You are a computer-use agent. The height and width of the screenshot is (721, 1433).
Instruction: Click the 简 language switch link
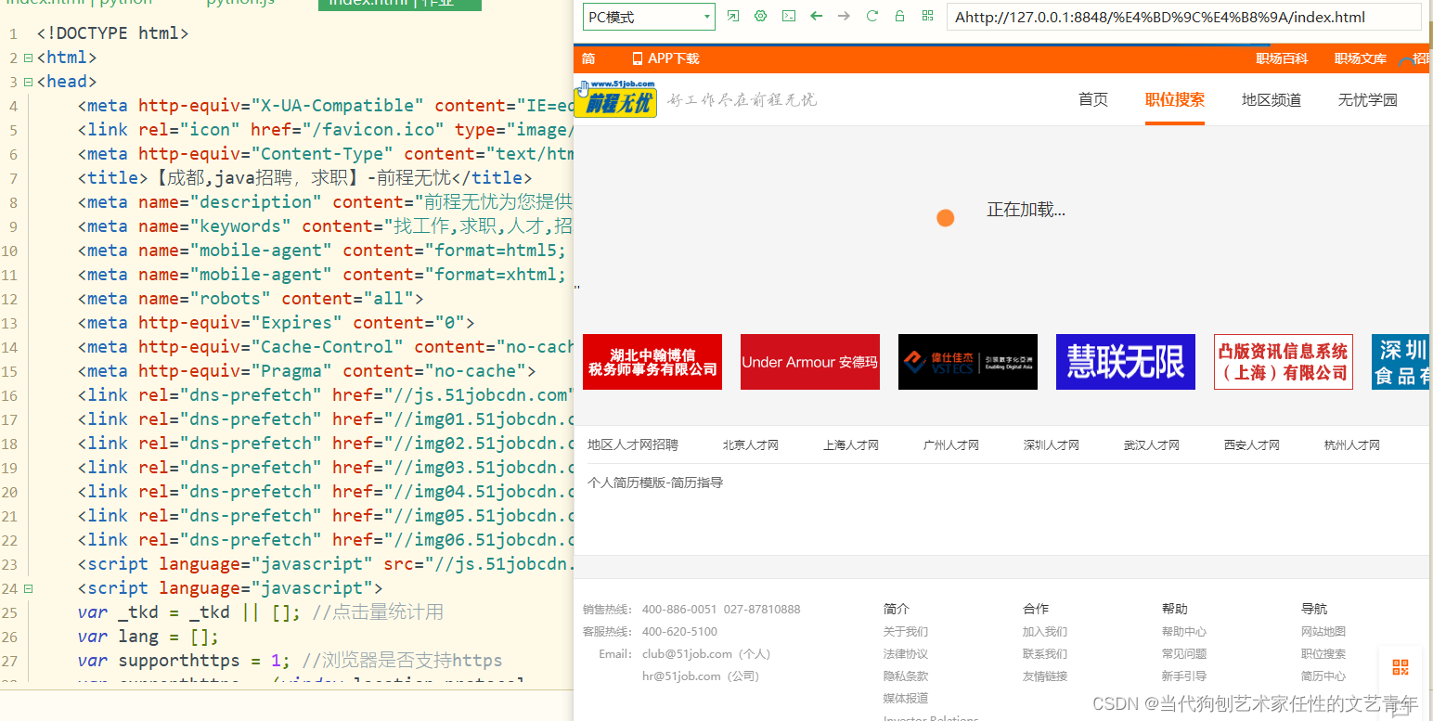coord(588,58)
